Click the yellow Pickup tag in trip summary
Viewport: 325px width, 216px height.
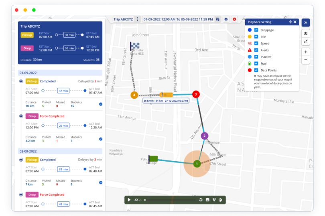(x=27, y=35)
